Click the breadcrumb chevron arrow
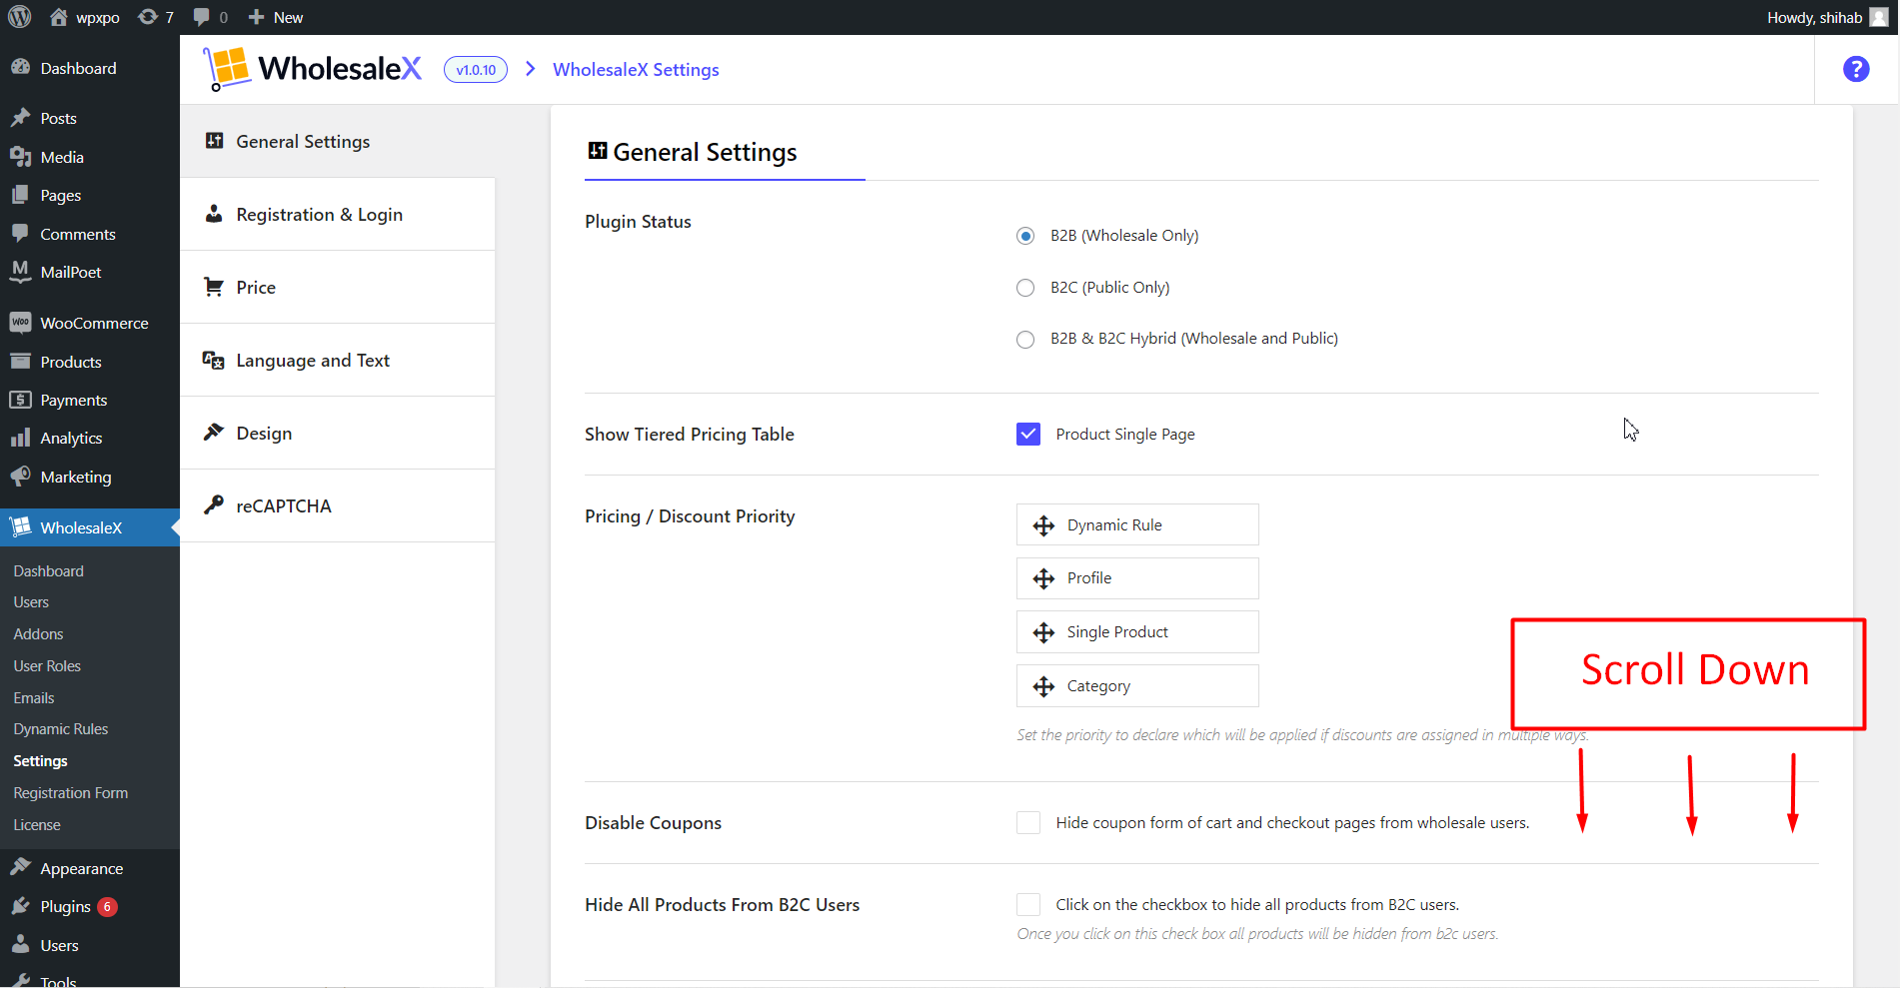 531,68
